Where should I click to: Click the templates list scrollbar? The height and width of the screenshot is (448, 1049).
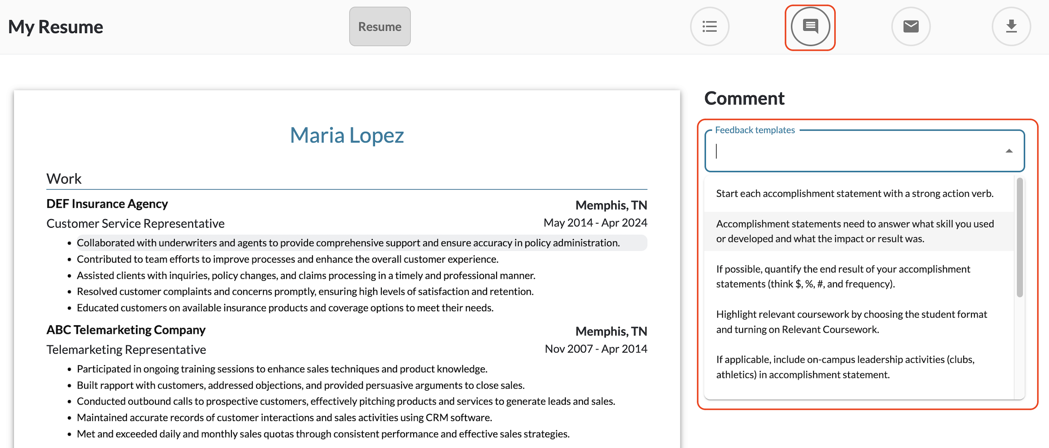[1020, 237]
